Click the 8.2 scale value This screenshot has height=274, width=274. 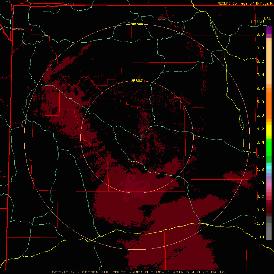pyautogui.click(x=260, y=61)
